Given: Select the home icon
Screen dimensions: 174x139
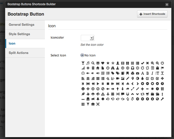Looking at the screenshot, I should (98, 68).
